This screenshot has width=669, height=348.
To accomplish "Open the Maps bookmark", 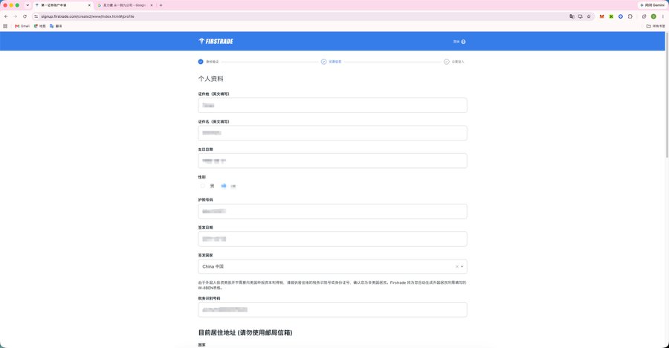I will pos(39,26).
